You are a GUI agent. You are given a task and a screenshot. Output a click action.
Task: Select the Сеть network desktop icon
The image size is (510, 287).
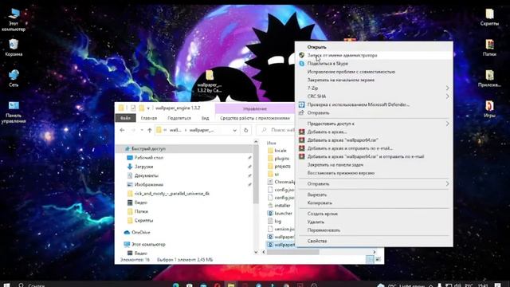[x=14, y=78]
